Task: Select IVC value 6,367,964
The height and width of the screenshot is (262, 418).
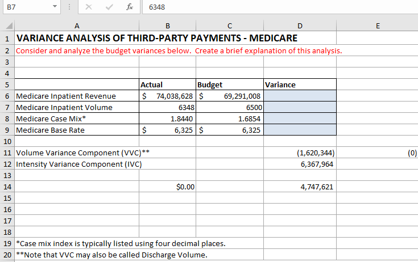Action: [300, 164]
